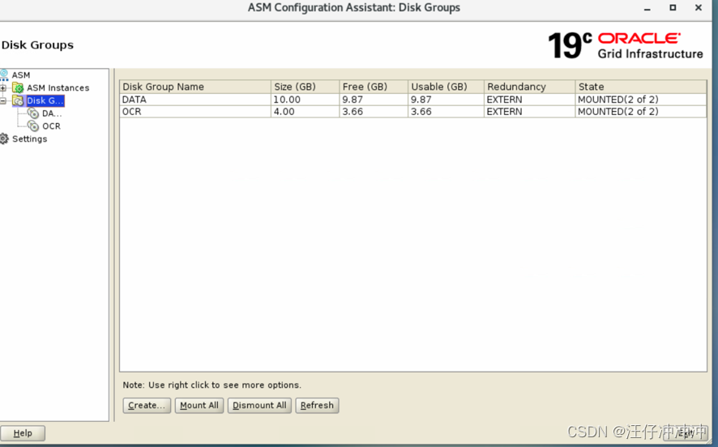Sort by Usable (GB) column header
Image resolution: width=718 pixels, height=447 pixels.
pos(446,87)
